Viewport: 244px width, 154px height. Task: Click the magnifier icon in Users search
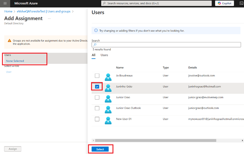pyautogui.click(x=95, y=45)
